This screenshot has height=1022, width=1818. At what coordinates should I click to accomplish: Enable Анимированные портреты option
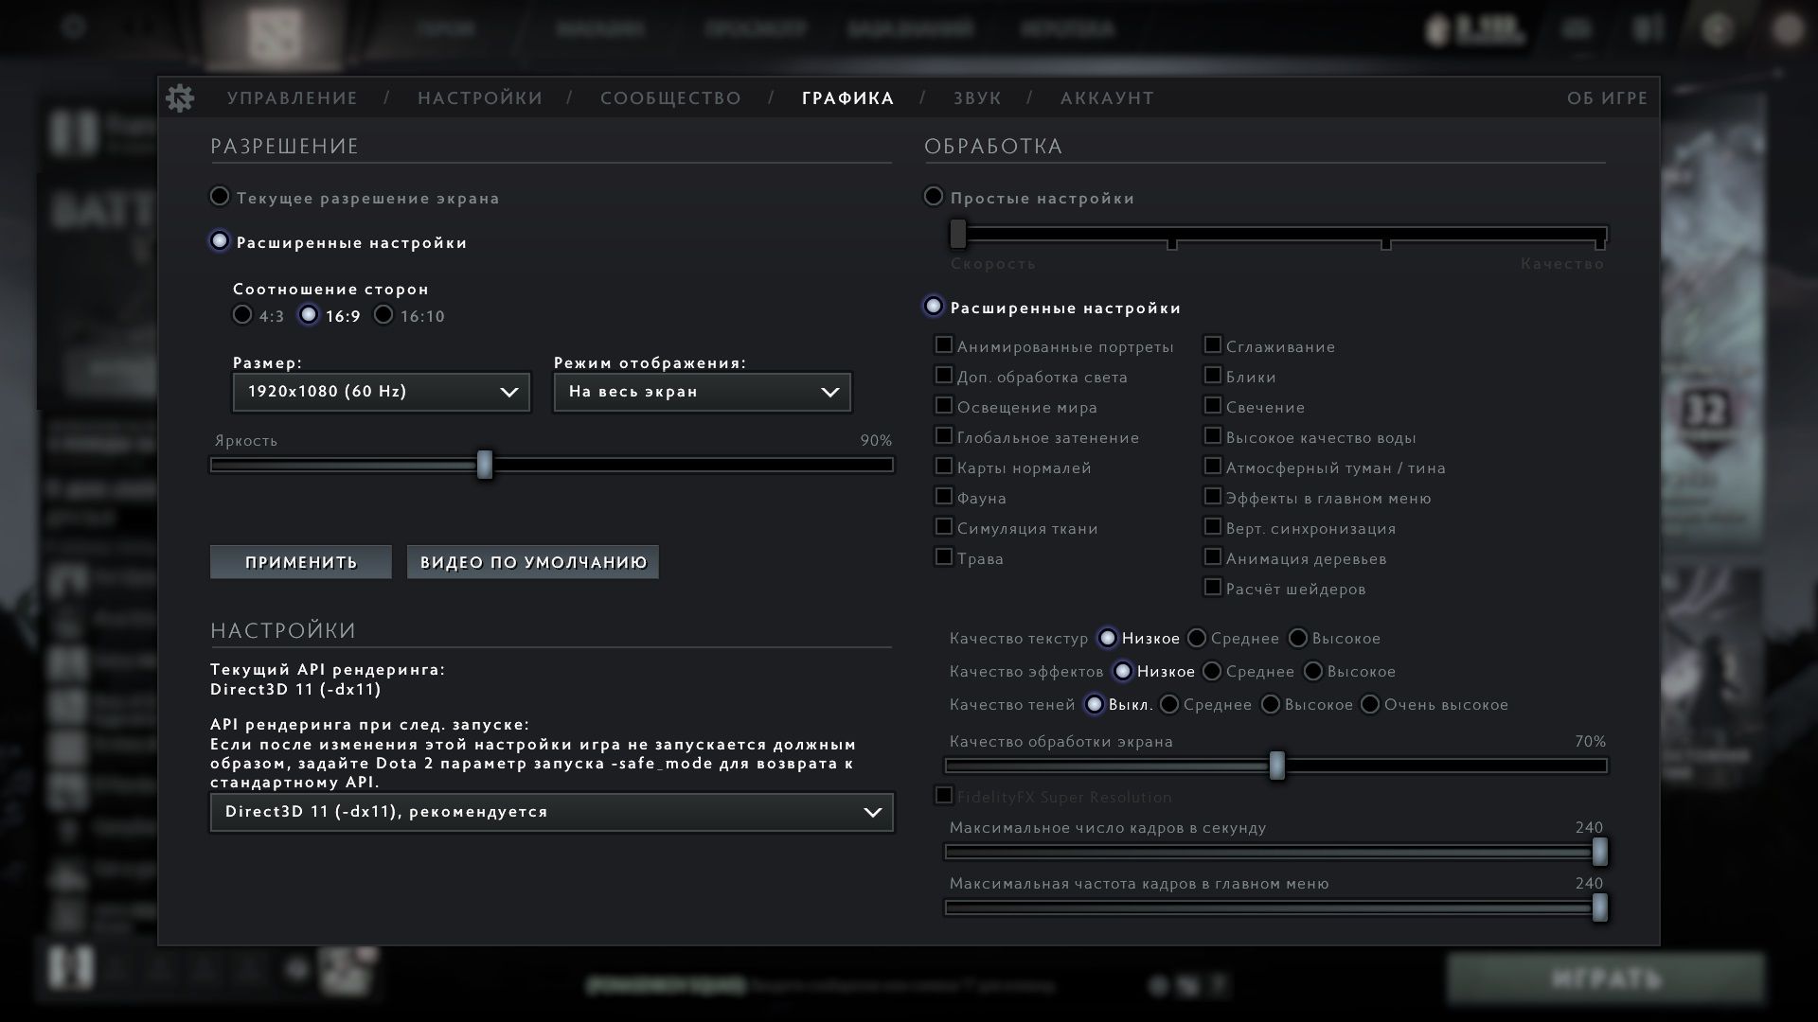(x=944, y=344)
